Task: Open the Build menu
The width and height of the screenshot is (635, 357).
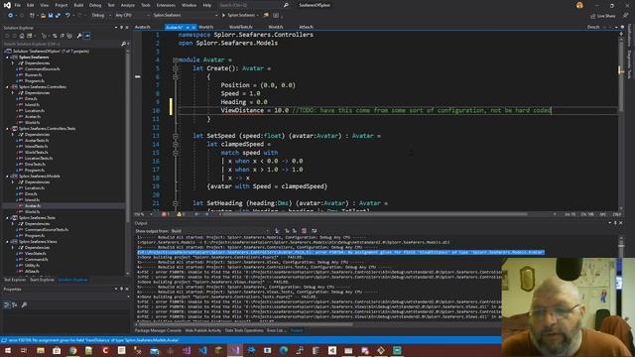Action: (x=78, y=5)
